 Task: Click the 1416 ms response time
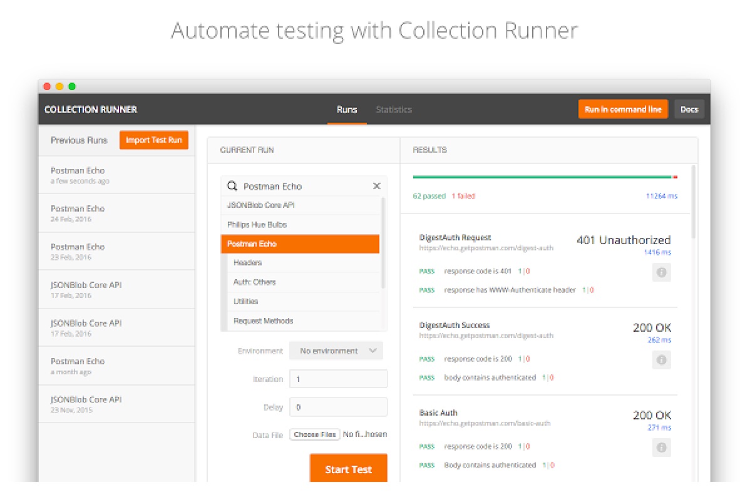click(x=657, y=252)
